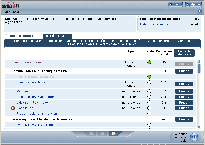The height and width of the screenshot is (145, 205).
Task: Click the closed captions CC icon
Action: pos(102,133)
